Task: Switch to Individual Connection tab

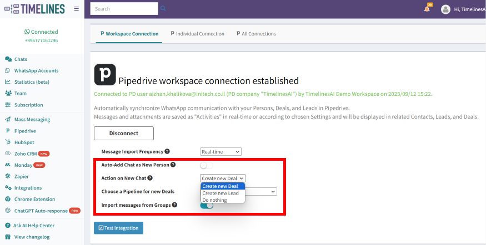Action: (197, 34)
